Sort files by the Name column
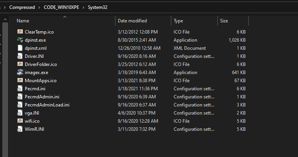The image size is (298, 157). coord(23,21)
